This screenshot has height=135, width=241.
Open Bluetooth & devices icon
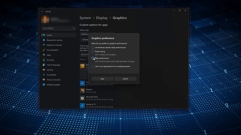pos(44,40)
